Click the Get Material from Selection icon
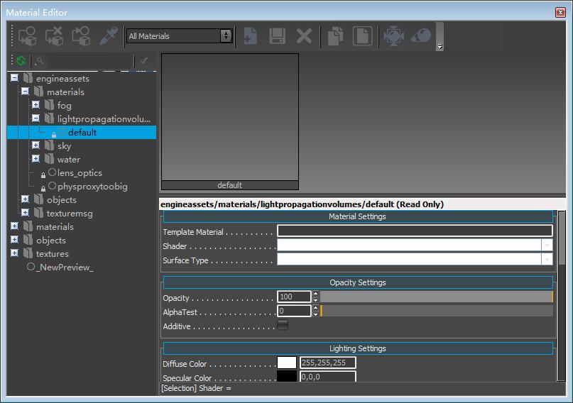The height and width of the screenshot is (403, 573). pyautogui.click(x=81, y=35)
